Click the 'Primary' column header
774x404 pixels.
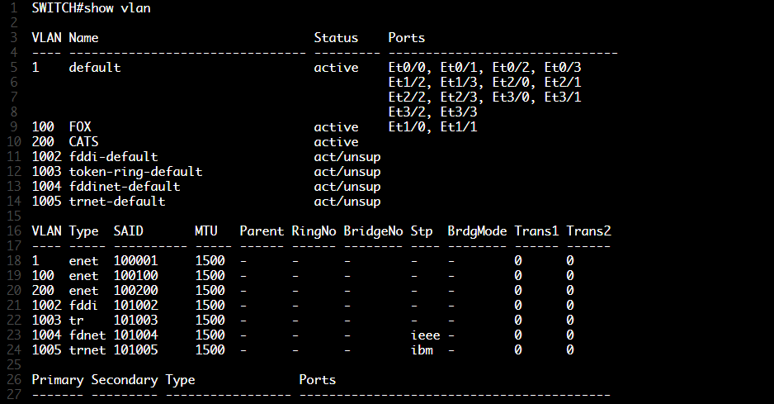pyautogui.click(x=58, y=379)
